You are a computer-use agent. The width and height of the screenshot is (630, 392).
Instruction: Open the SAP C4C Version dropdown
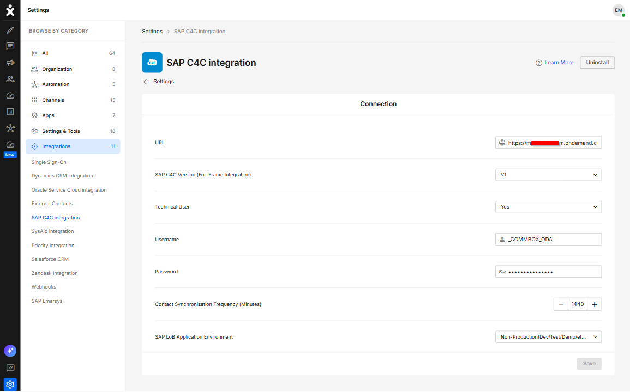[x=548, y=175]
